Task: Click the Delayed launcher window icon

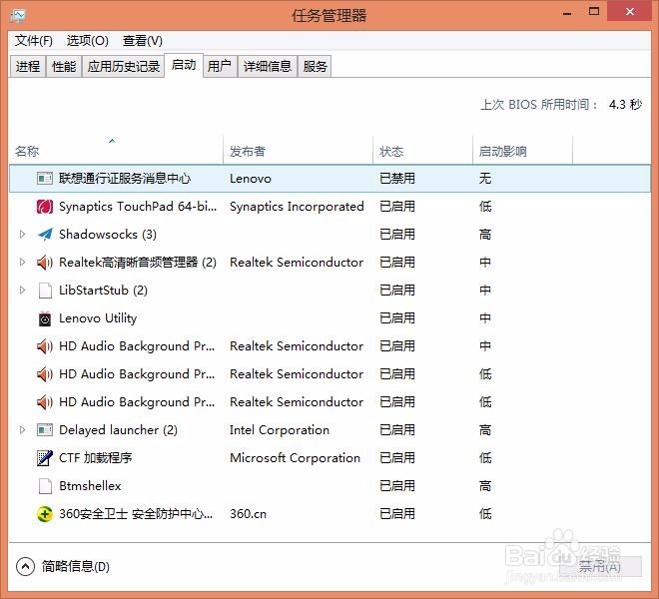Action: pyautogui.click(x=45, y=430)
